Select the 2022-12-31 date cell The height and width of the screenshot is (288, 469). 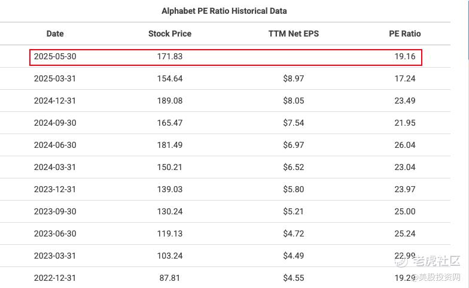[55, 278]
